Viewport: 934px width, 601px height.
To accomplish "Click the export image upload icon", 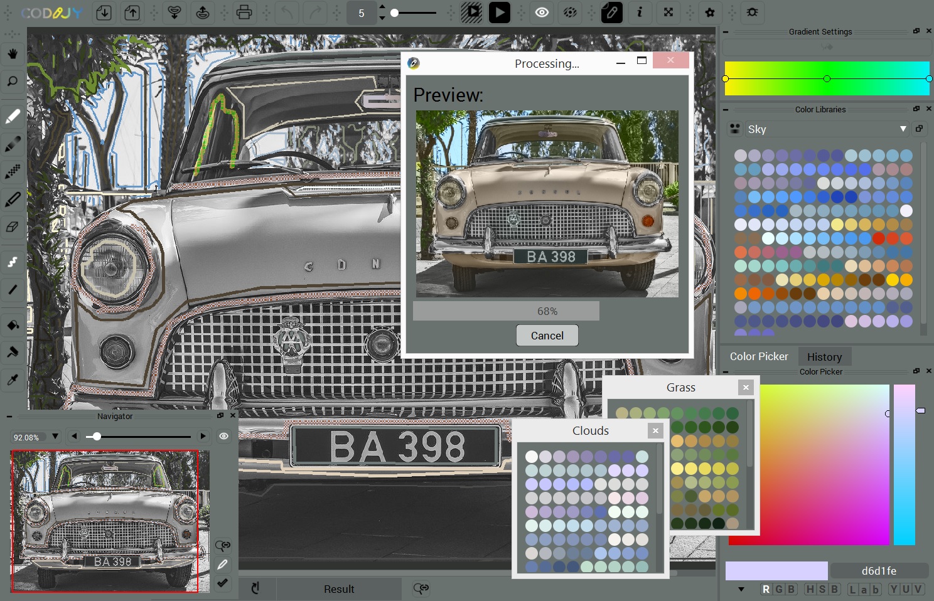I will click(132, 13).
